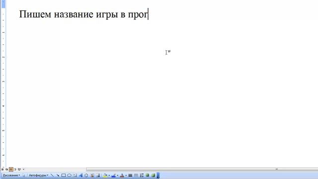Click the horizontal scrollbar left arrow

(x=23, y=169)
